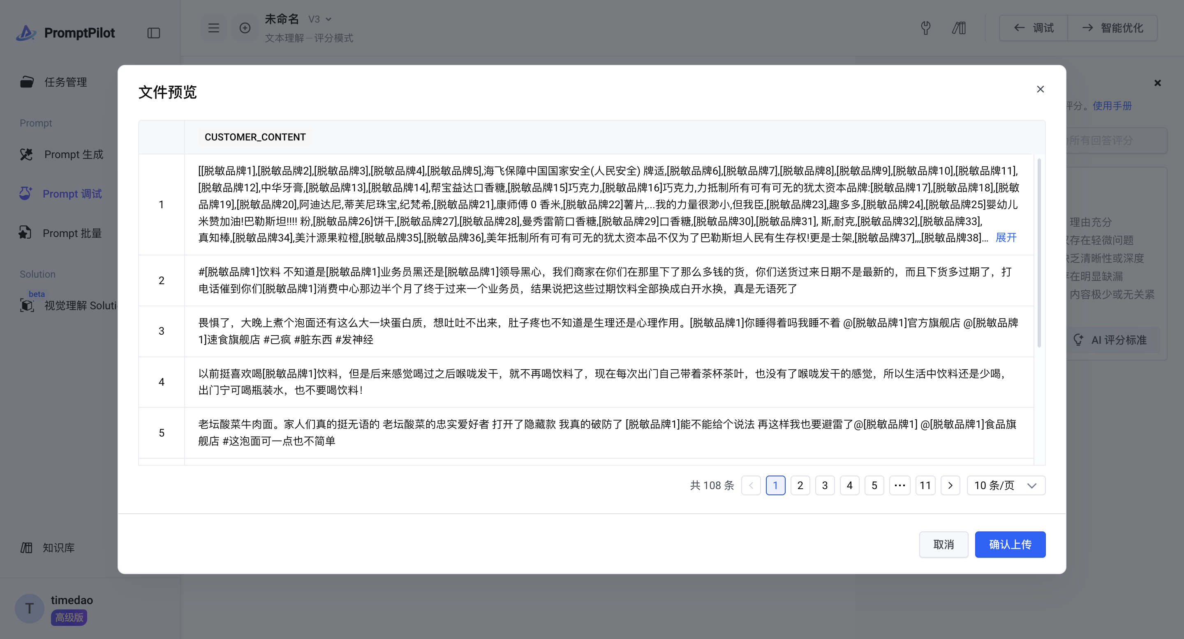
Task: Click the PromptPilot logo icon
Action: tap(26, 32)
